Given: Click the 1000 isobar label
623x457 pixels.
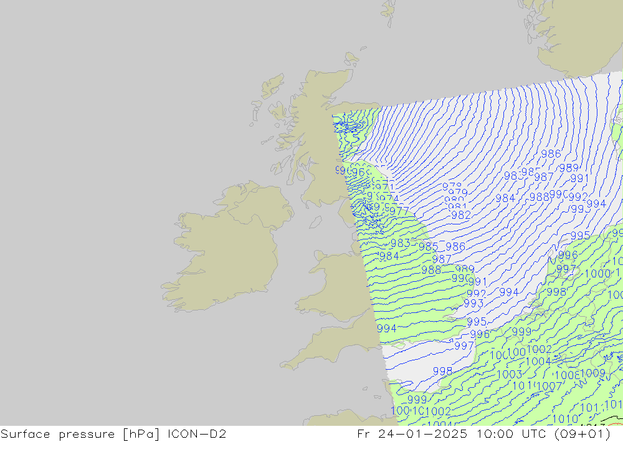Looking at the screenshot, I should (597, 274).
